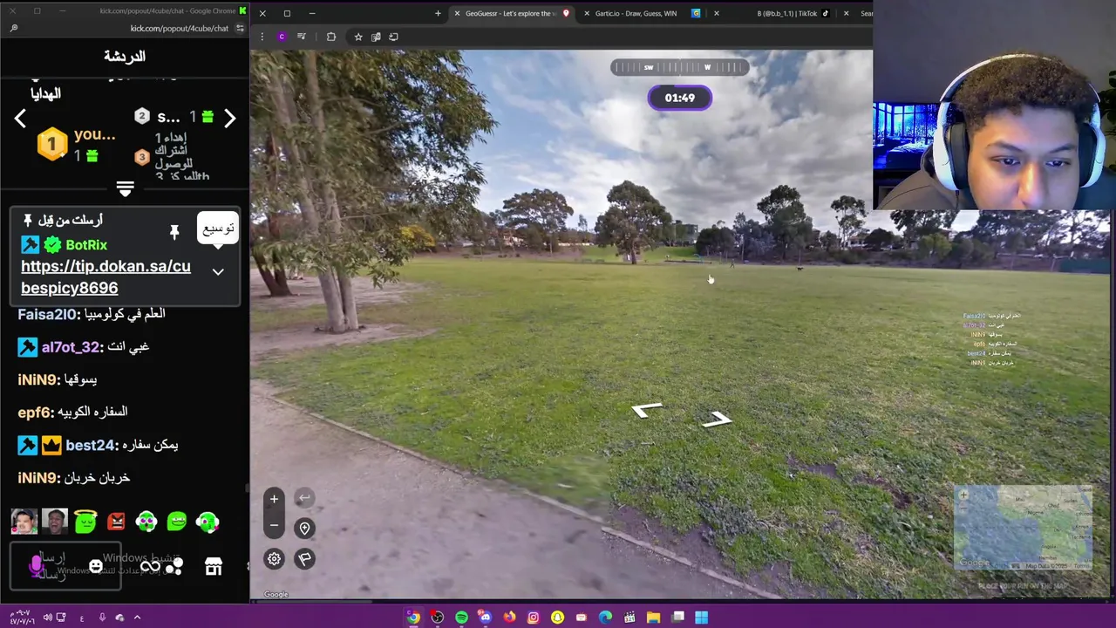The height and width of the screenshot is (628, 1116).
Task: Send the angry red emote
Action: click(116, 522)
